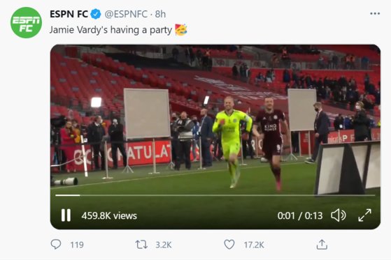This screenshot has width=391, height=260.
Task: Click the retweet arrows icon
Action: 141,245
